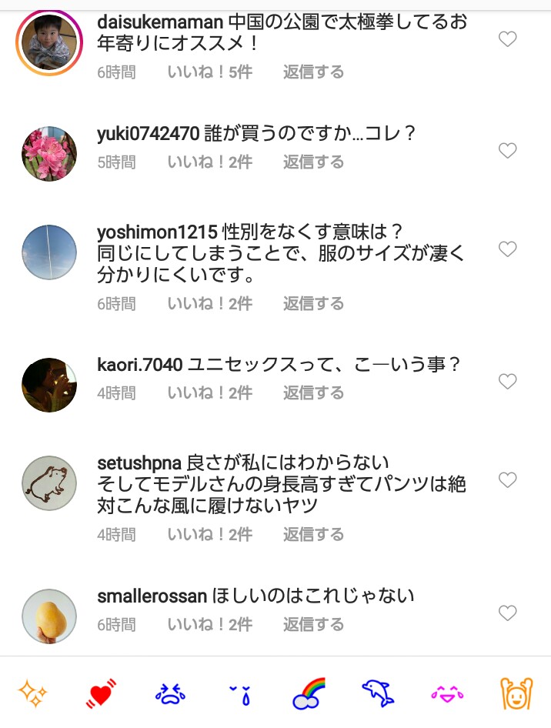Tap the blue dolphin emoji

coord(378,693)
